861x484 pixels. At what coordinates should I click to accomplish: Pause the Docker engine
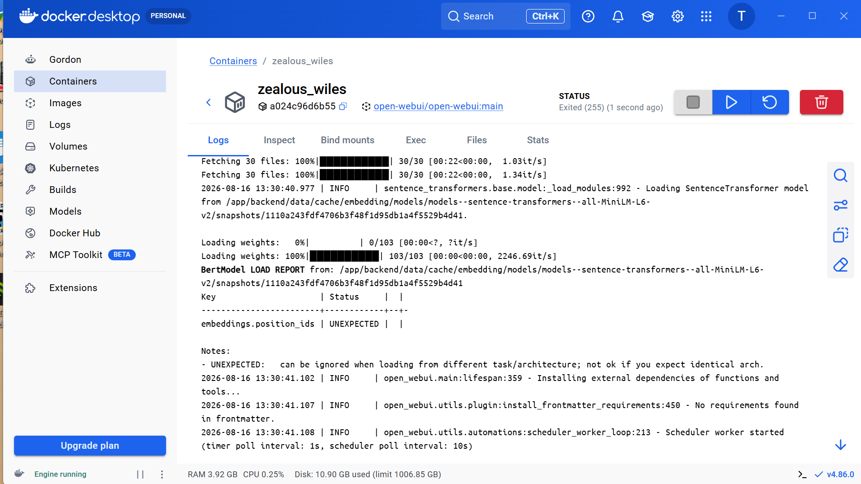(x=140, y=475)
